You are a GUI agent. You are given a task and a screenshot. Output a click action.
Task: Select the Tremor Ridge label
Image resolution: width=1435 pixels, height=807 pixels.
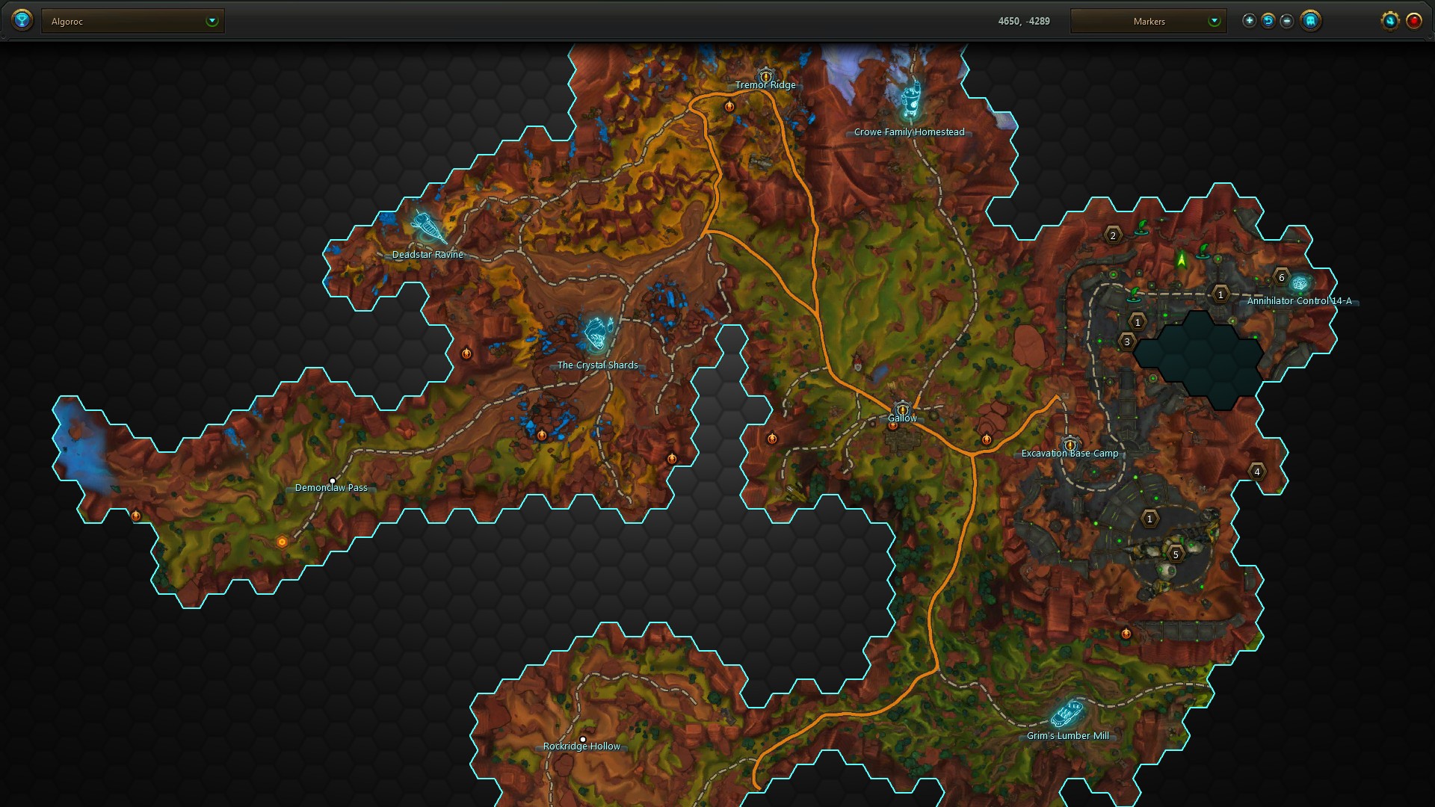[x=765, y=85]
